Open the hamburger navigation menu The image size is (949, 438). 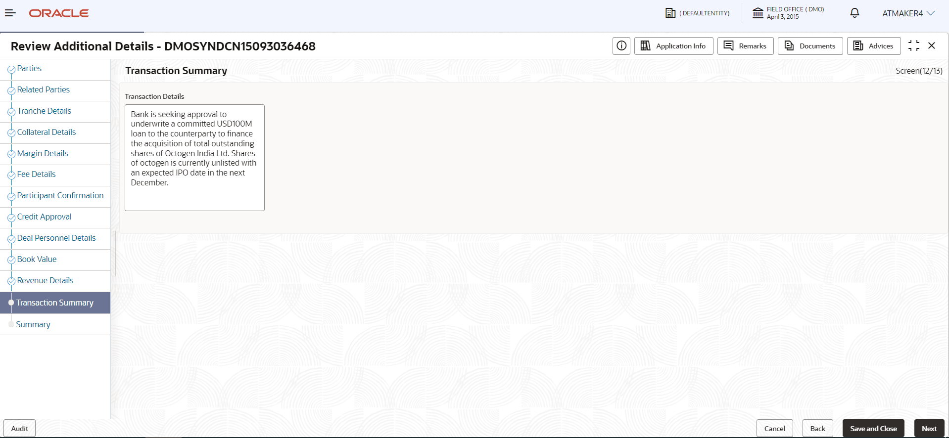click(x=10, y=13)
